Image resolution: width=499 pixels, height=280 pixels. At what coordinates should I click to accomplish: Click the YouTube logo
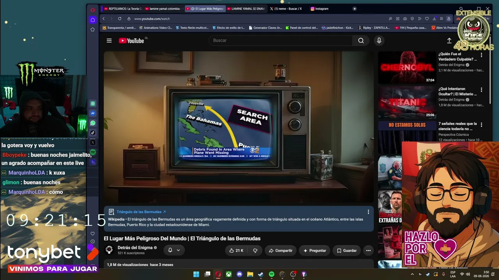[131, 40]
